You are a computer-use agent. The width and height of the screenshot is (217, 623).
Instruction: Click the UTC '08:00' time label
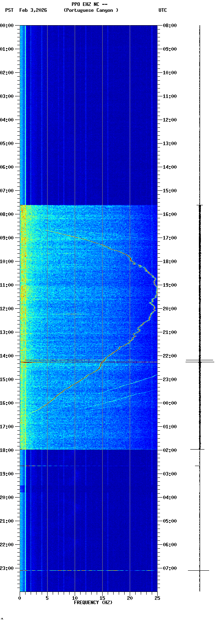(170, 26)
